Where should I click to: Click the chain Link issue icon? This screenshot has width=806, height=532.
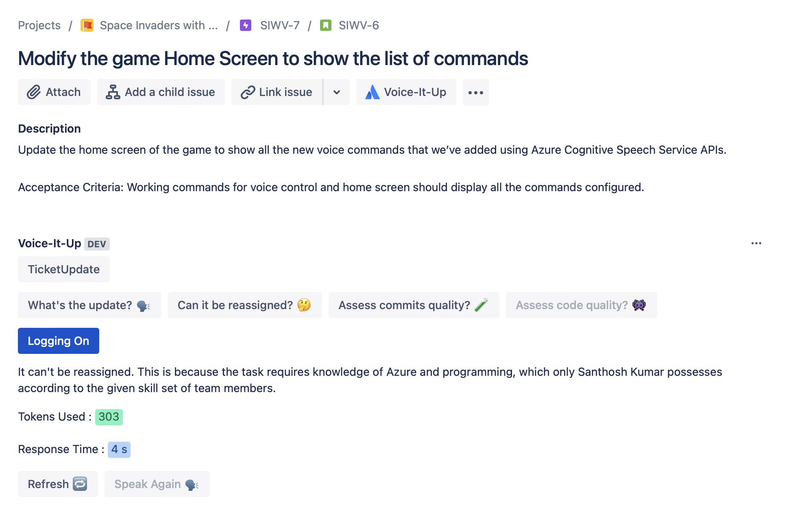tap(248, 92)
